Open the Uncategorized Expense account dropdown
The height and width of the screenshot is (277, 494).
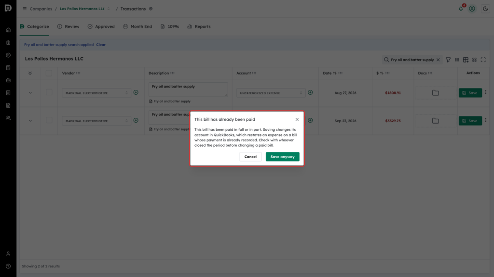click(271, 93)
